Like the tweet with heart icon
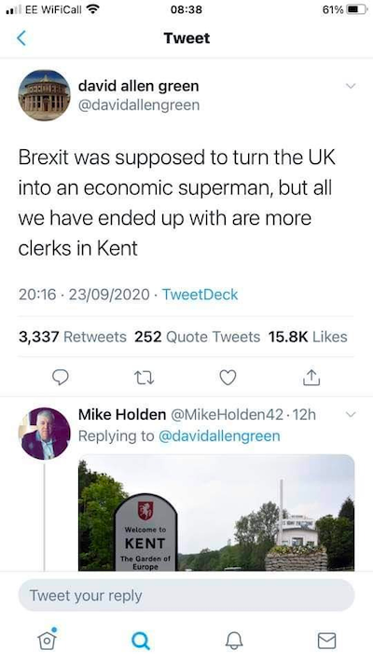Screen dimensions: 373x663 point(228,377)
